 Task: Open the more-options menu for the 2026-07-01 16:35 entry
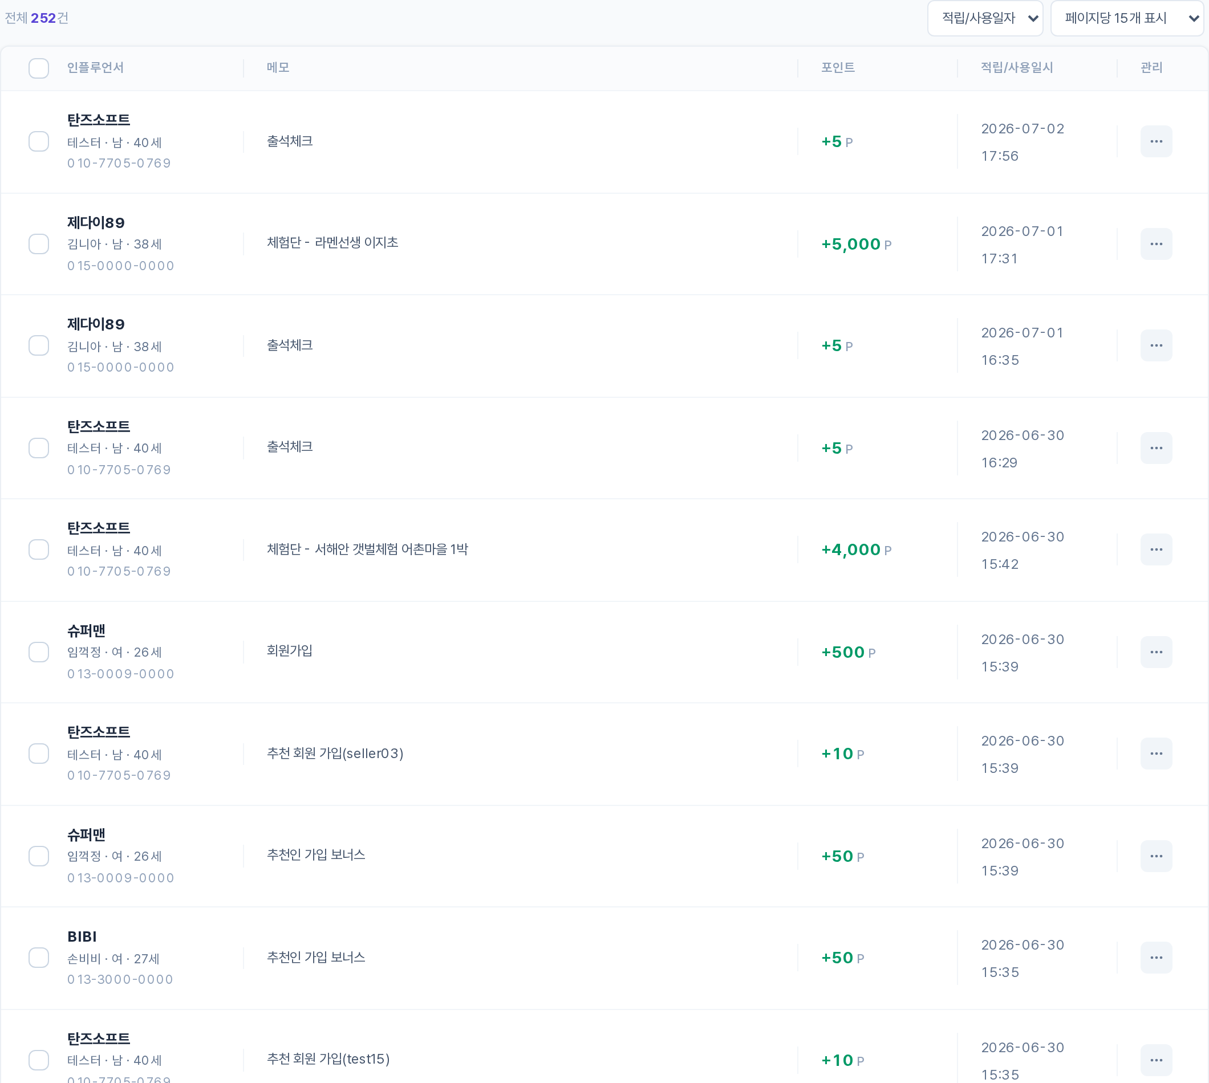coord(1155,346)
